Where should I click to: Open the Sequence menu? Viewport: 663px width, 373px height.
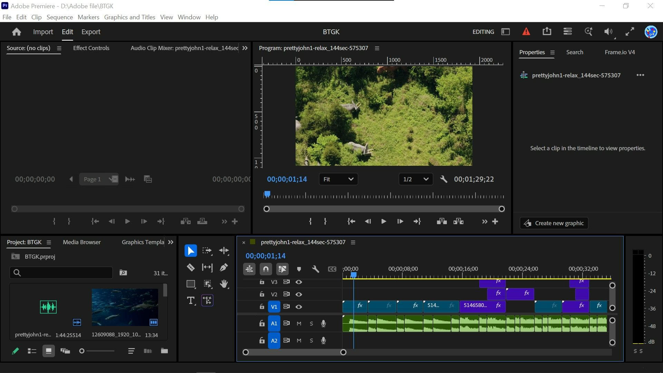click(x=60, y=17)
